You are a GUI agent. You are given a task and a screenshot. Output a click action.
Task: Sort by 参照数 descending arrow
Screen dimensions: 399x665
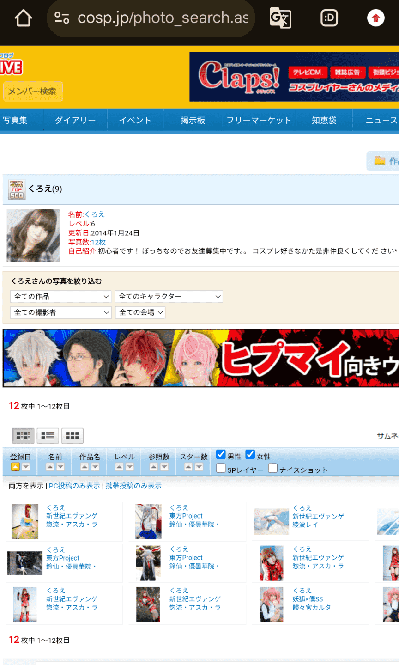[164, 467]
